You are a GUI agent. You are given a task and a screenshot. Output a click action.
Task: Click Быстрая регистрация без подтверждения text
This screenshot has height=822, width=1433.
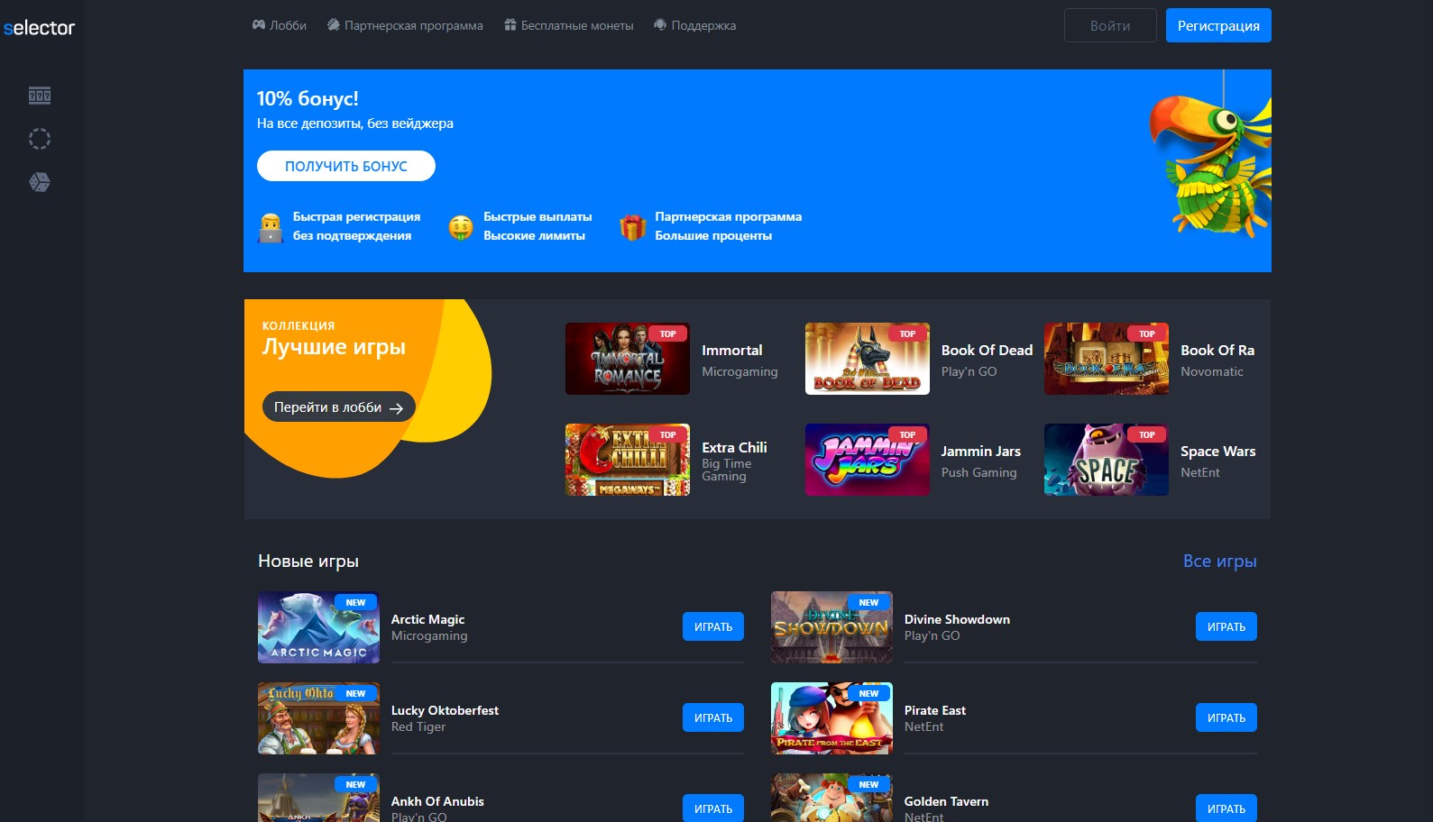[x=357, y=226]
